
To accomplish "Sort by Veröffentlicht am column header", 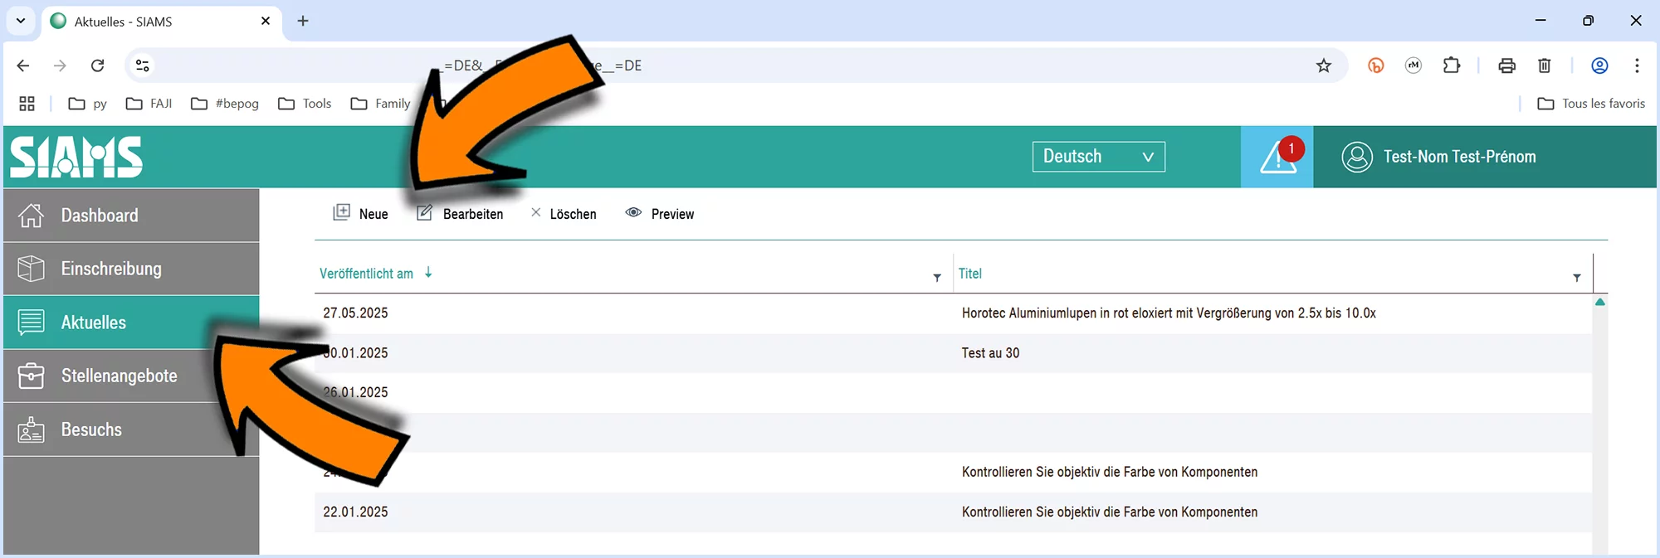I will click(x=366, y=274).
